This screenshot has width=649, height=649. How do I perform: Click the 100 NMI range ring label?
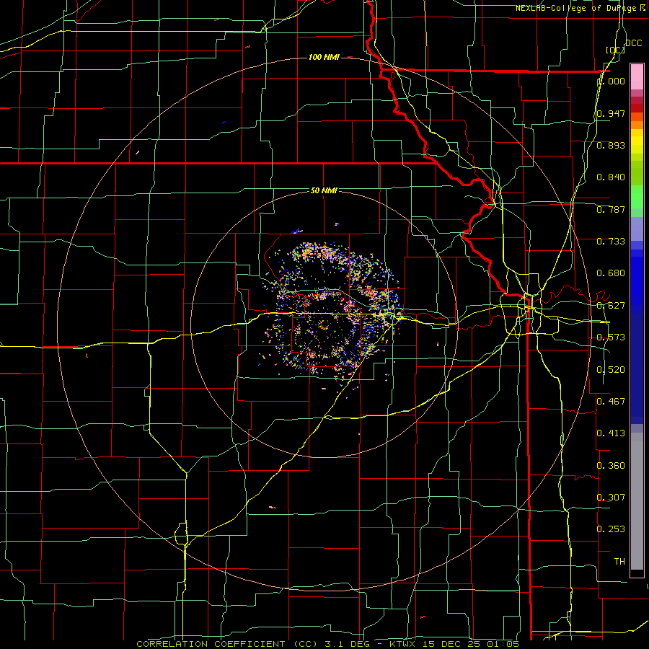pos(324,57)
